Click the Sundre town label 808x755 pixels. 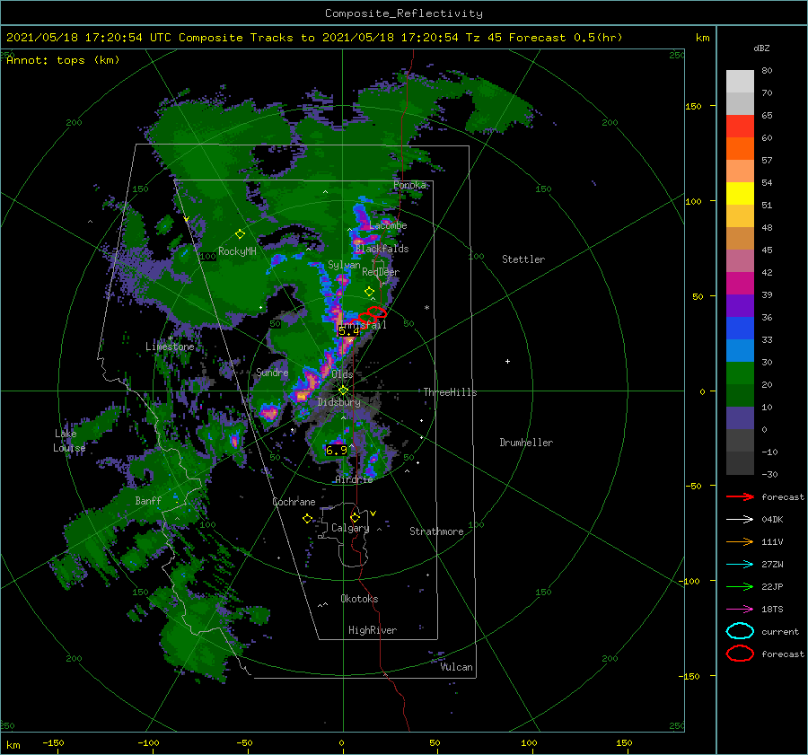tap(272, 372)
